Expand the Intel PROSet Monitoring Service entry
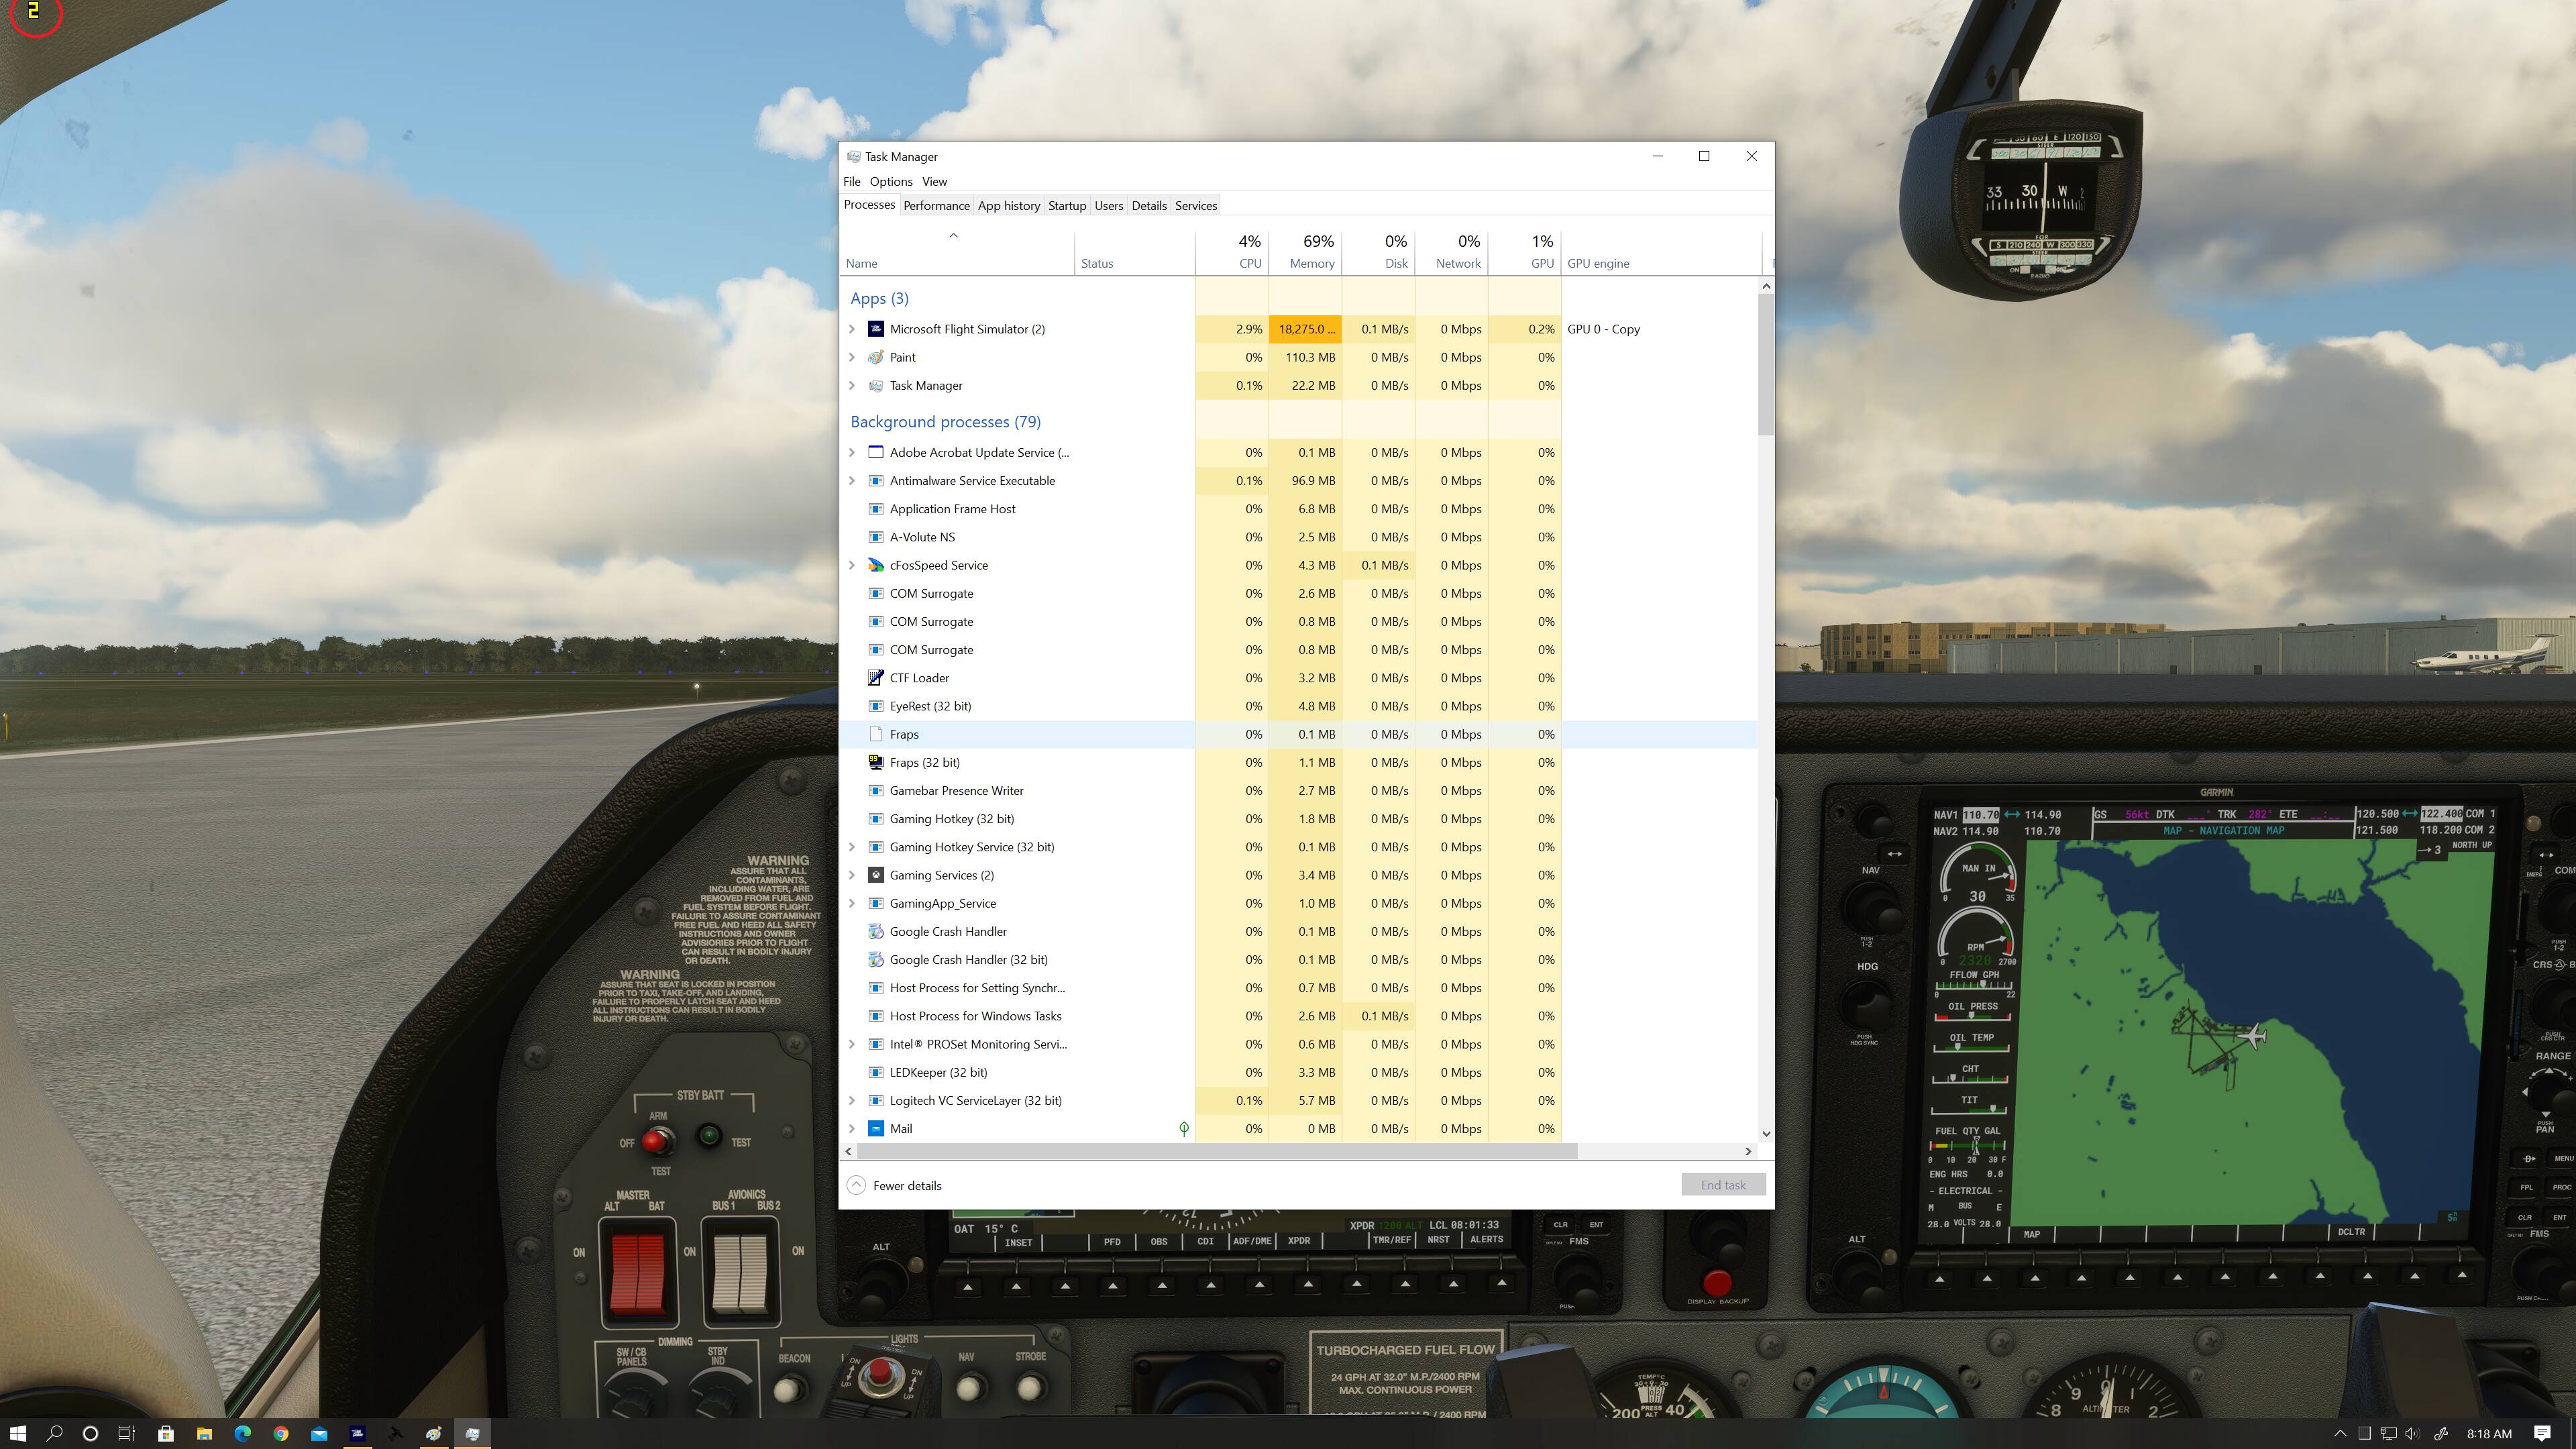 click(852, 1044)
